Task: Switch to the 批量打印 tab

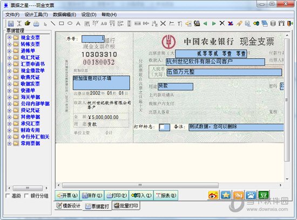Action: 126,206
